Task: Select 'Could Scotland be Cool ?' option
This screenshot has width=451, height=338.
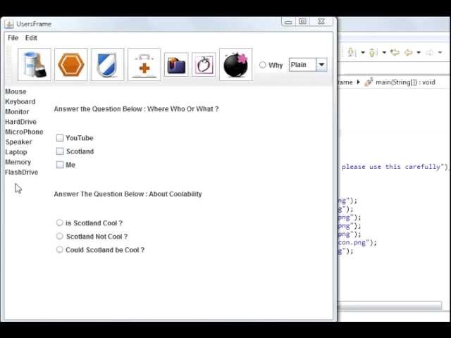Action: (59, 249)
